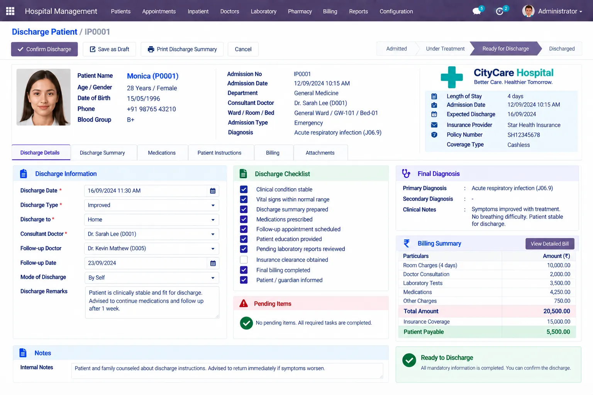Click the CityCare Hospital cross logo
Viewport: 593px width, 395px height.
click(452, 77)
